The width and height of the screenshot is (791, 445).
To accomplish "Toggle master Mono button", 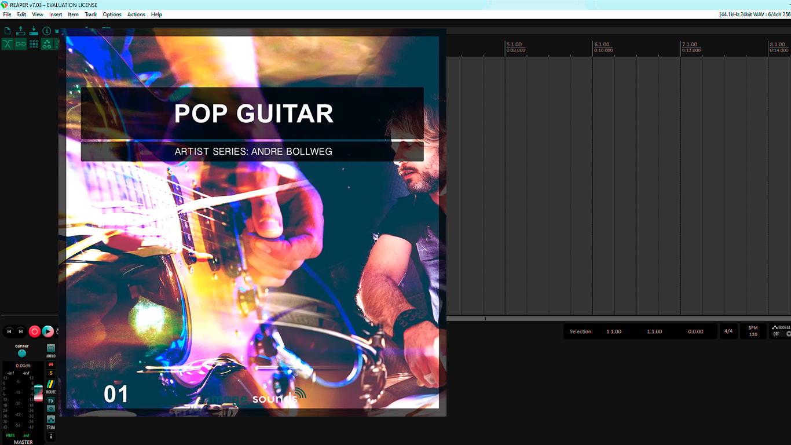I will coord(51,349).
